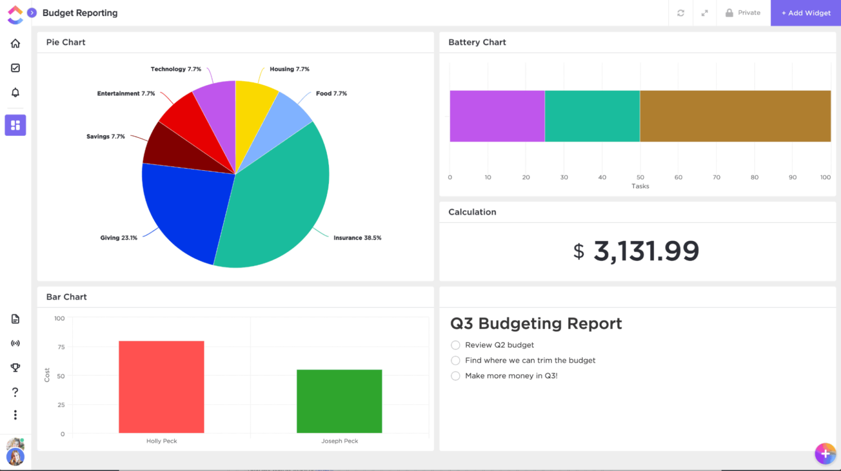This screenshot has width=841, height=471.
Task: Check off Review Q2 budget
Action: 455,345
